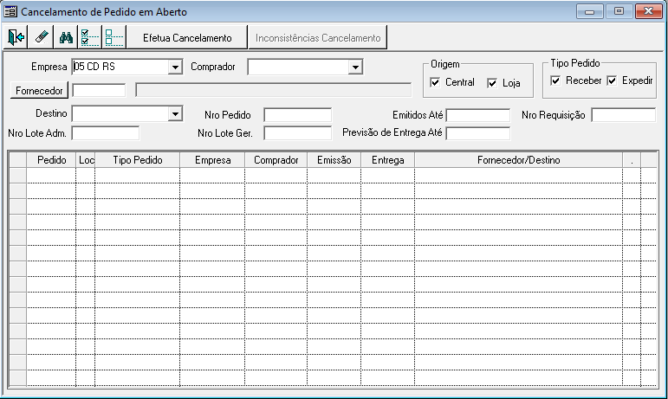Click the window title bar application icon

10,11
